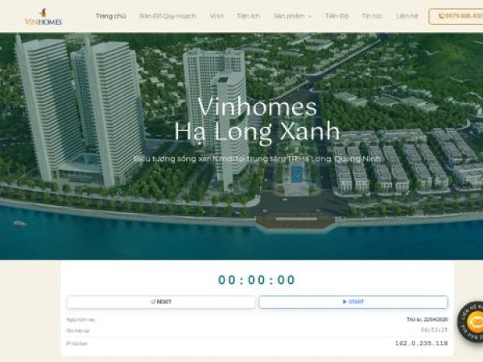Click the current time 06:53:25

[435, 330]
